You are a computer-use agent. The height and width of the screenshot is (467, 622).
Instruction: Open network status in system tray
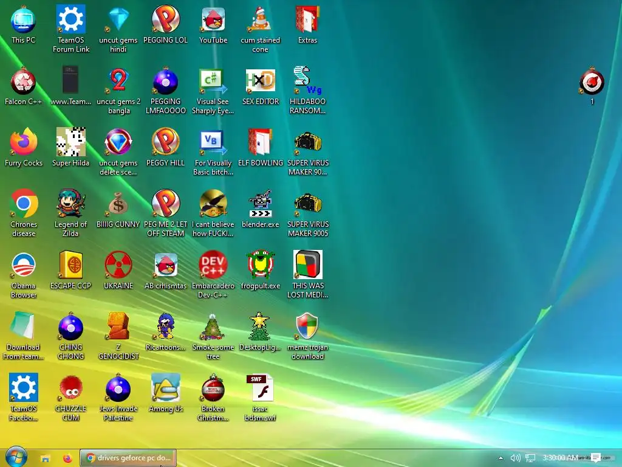[x=530, y=458]
